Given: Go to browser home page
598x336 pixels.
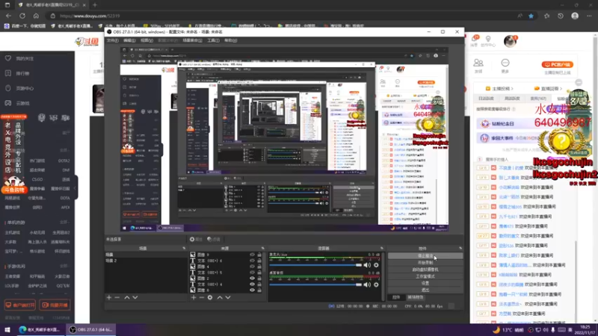Looking at the screenshot, I should coord(36,16).
